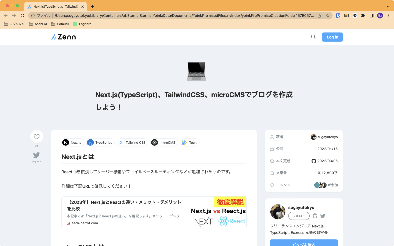The width and height of the screenshot is (394, 246).
Task: Click the site info icon before ファイル
Action: pyautogui.click(x=33, y=15)
